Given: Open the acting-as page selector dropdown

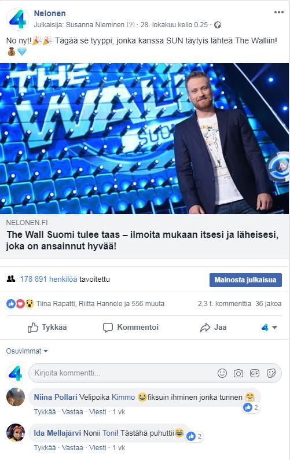Looking at the screenshot, I should pos(269,327).
